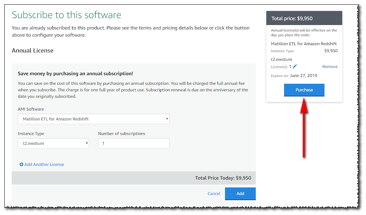Click the already subscribed notice paragraph
This screenshot has height=215, width=366.
click(x=130, y=31)
